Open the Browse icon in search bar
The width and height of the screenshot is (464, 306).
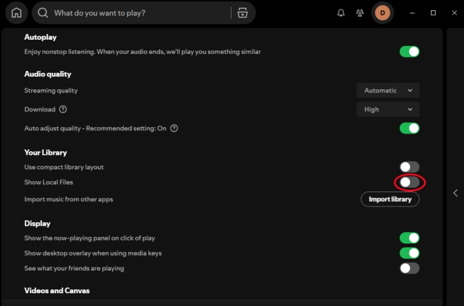pyautogui.click(x=242, y=13)
